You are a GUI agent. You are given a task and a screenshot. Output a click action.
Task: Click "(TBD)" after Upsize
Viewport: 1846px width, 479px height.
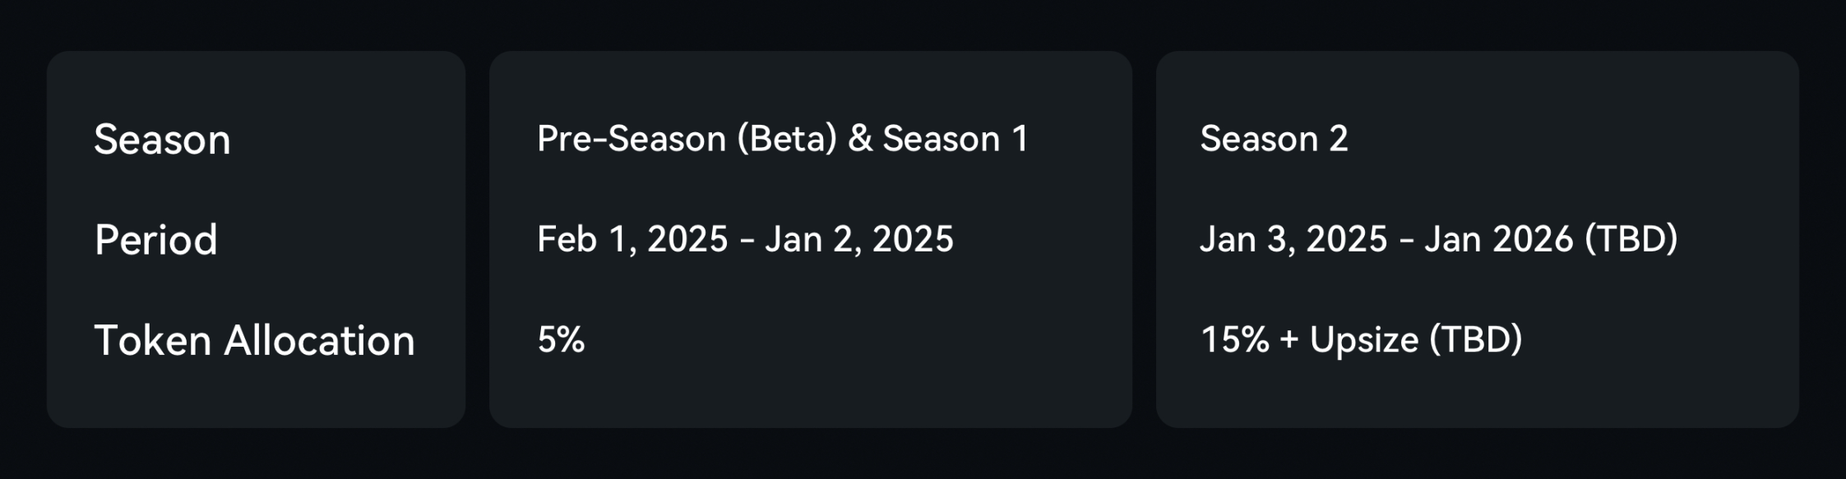click(x=1475, y=340)
